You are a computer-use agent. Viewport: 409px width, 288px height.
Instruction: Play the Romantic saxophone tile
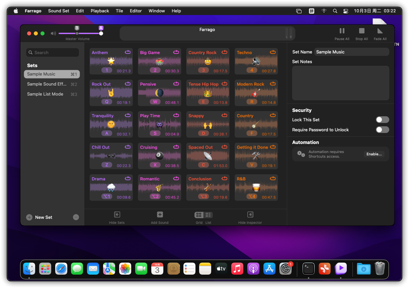click(160, 187)
